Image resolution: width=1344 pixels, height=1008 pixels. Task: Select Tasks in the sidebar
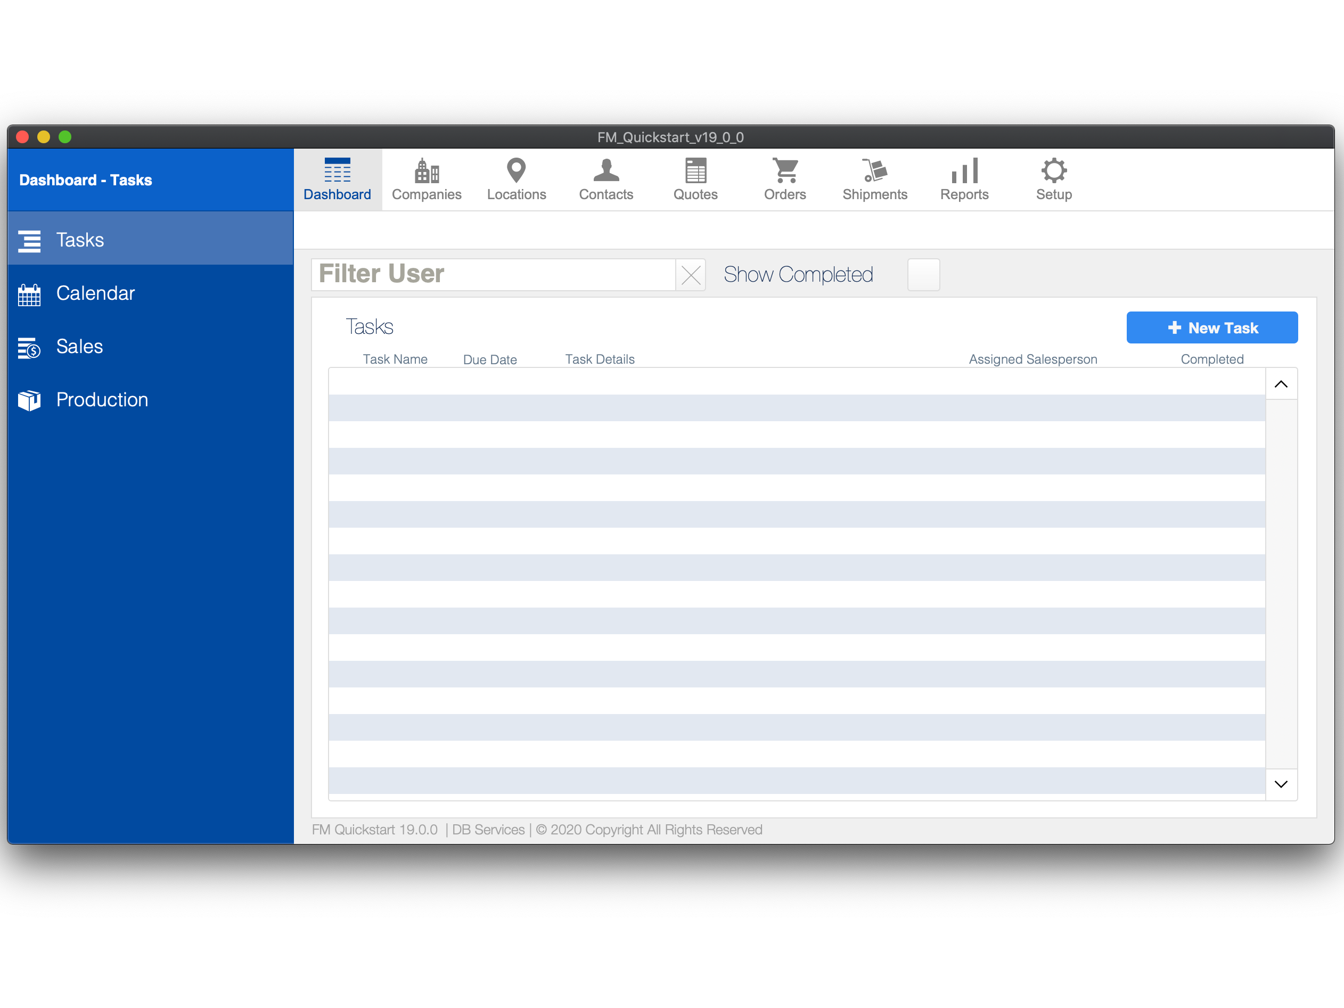[x=80, y=240]
